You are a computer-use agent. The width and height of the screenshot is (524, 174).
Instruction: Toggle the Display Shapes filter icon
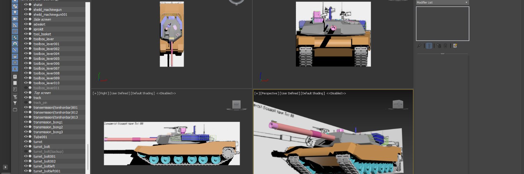pyautogui.click(x=15, y=6)
